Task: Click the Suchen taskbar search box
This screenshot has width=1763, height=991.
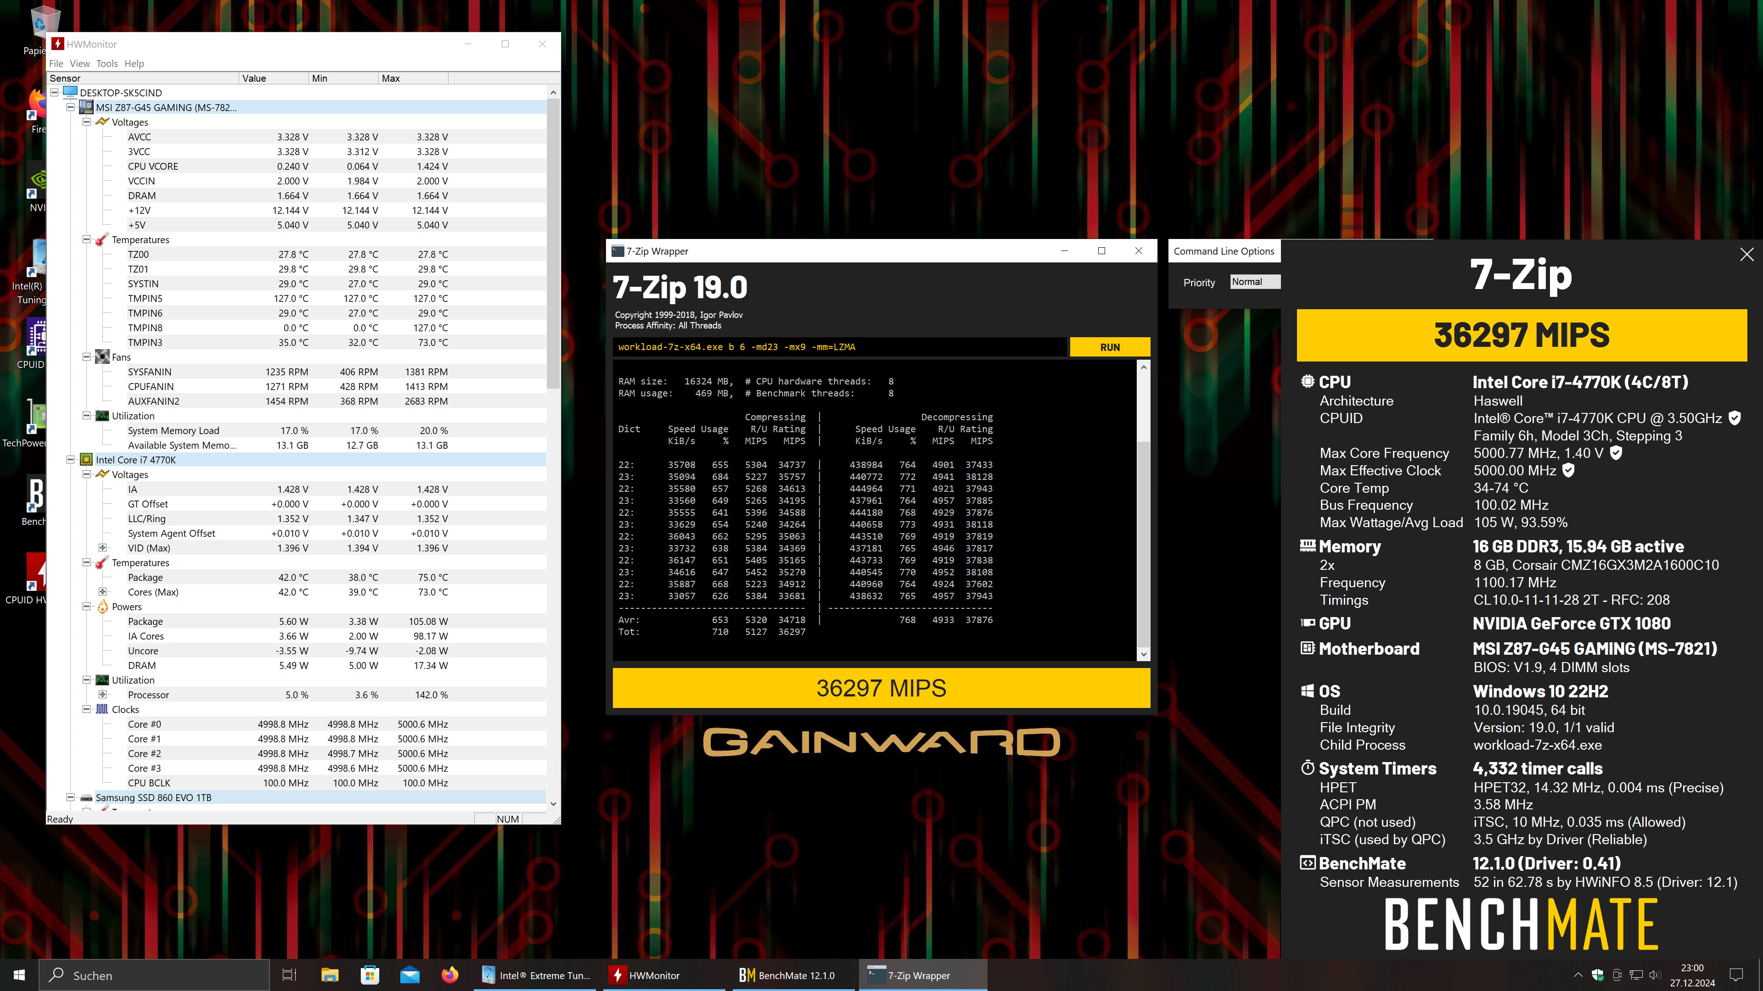Action: pyautogui.click(x=154, y=974)
